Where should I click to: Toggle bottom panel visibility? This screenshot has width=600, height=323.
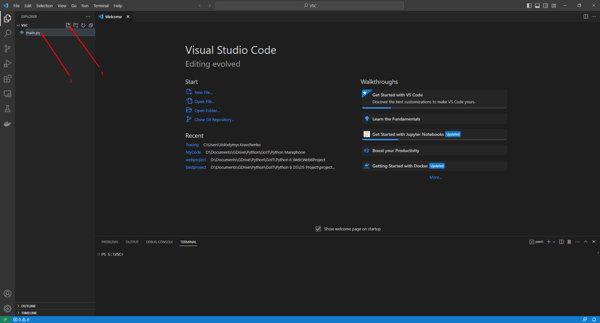(537, 6)
